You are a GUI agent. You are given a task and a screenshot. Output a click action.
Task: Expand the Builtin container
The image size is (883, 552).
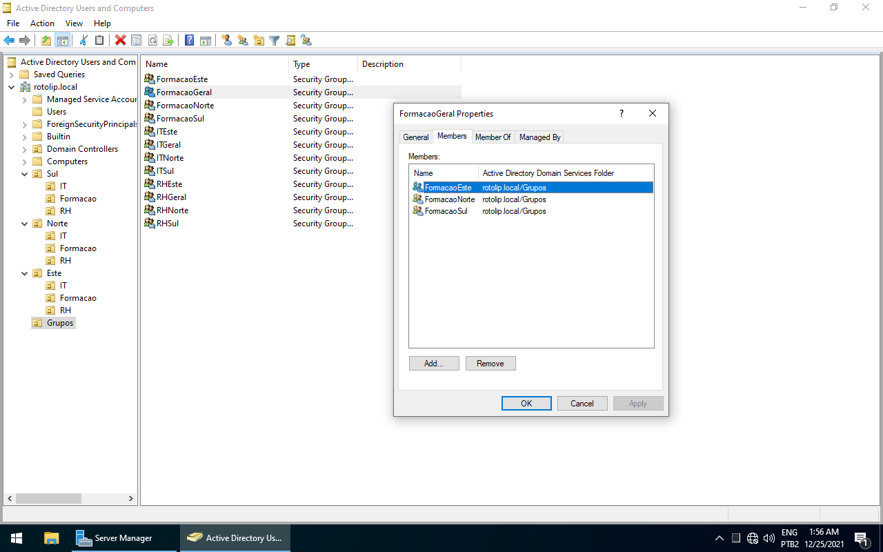[25, 137]
